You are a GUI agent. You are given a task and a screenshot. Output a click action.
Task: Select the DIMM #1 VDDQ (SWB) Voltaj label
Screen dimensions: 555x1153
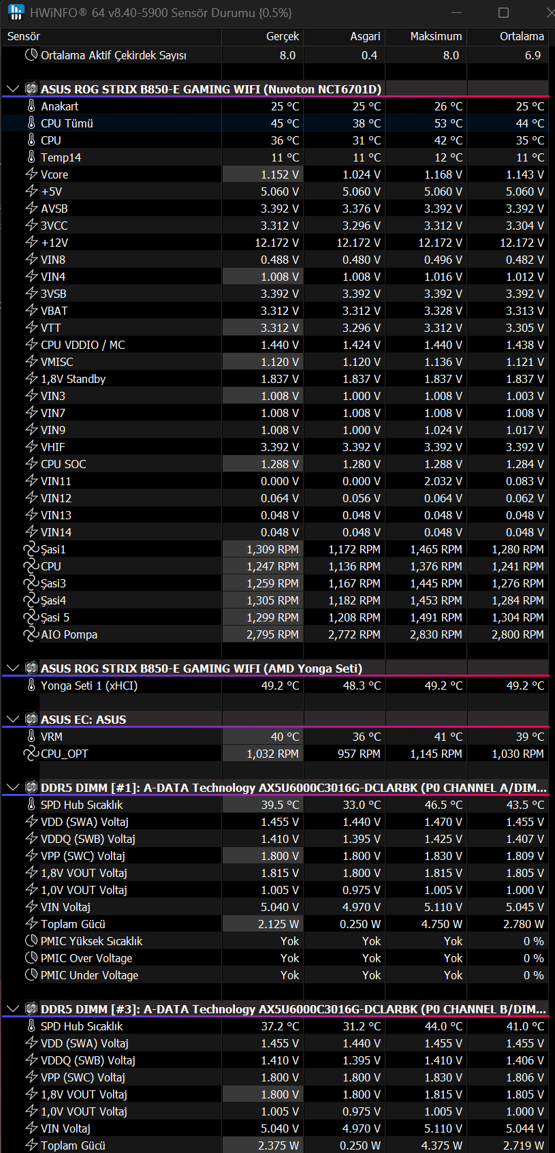(88, 838)
